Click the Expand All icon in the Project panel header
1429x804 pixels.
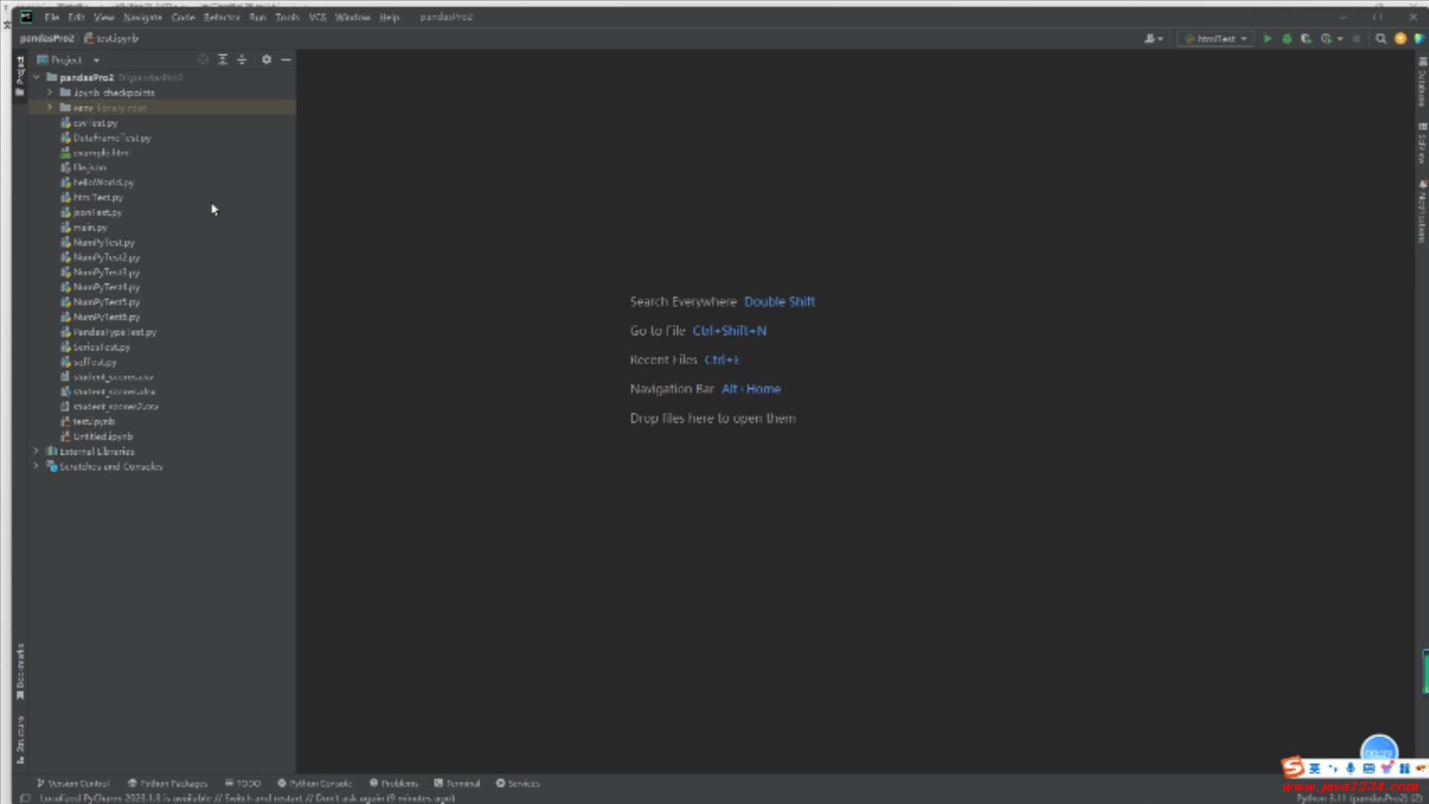tap(223, 60)
